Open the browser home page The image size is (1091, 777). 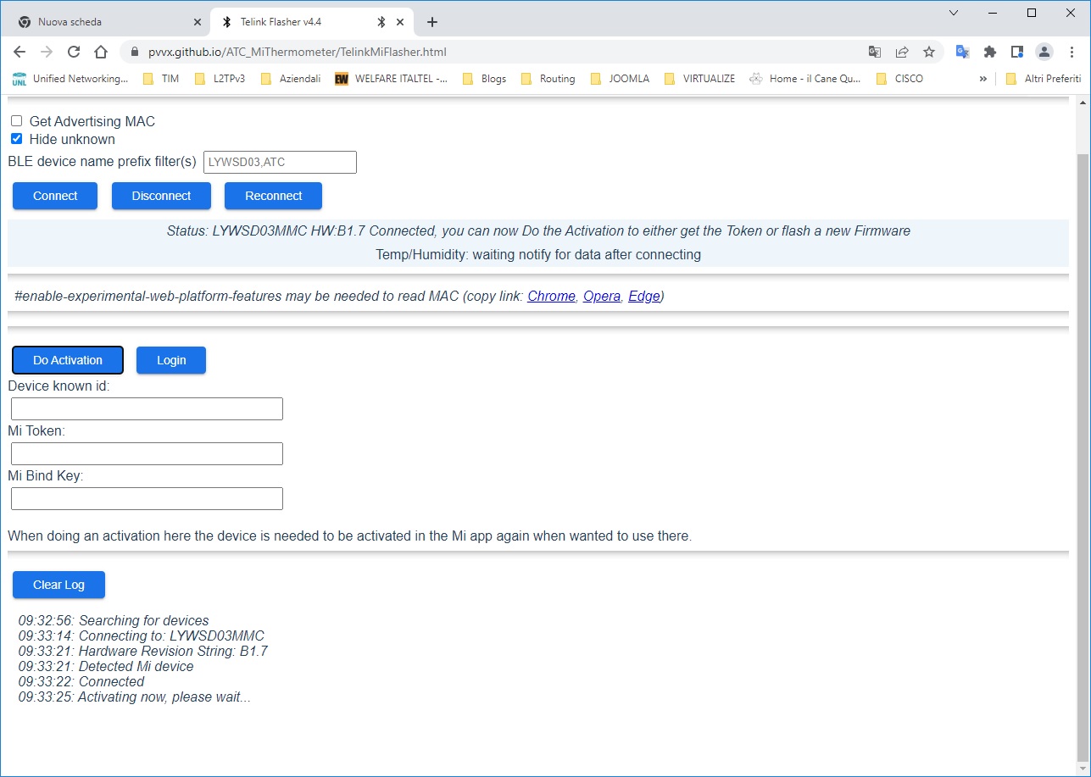coord(101,52)
